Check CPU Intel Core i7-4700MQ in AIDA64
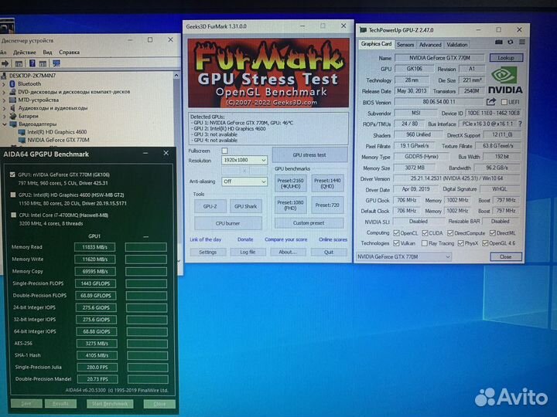Image resolution: width=557 pixels, height=417 pixels. pos(13,215)
